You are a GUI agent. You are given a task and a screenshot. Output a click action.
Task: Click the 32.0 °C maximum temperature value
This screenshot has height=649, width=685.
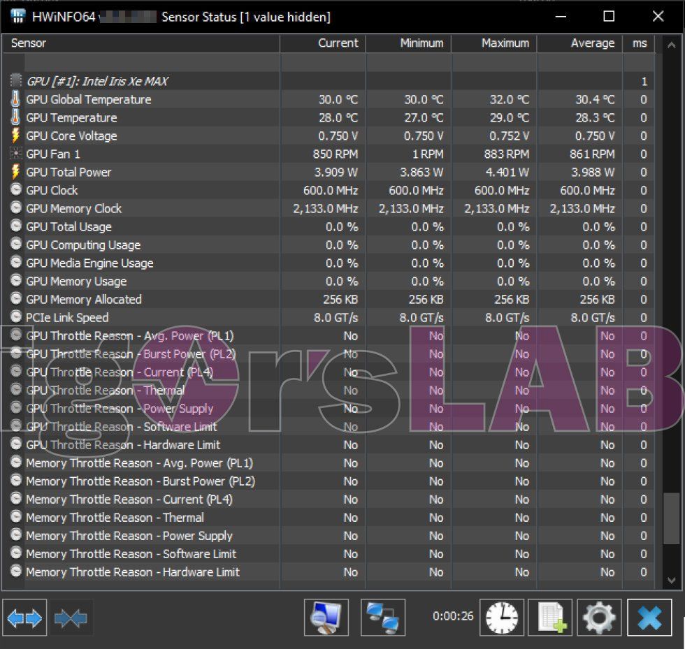click(x=510, y=100)
